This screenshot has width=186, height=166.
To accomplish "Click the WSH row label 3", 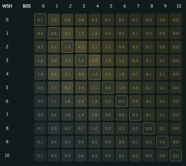I will pyautogui.click(x=7, y=60).
